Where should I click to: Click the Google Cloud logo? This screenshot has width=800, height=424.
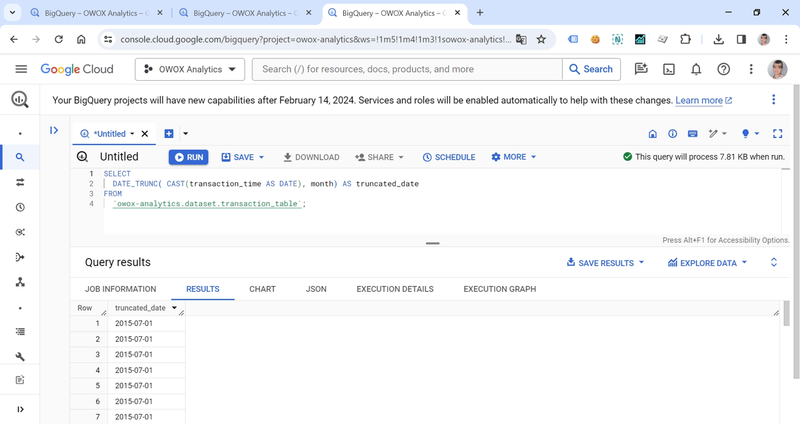point(77,69)
